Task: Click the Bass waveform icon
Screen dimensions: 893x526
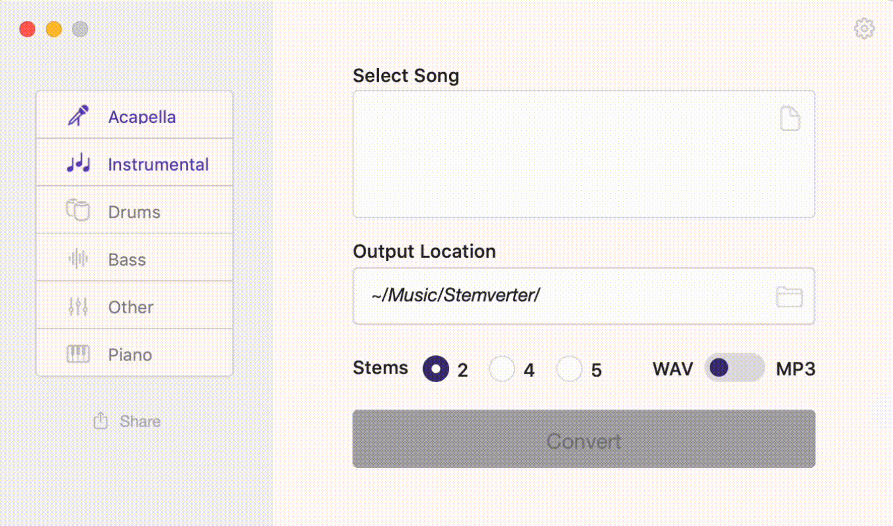Action: tap(79, 259)
